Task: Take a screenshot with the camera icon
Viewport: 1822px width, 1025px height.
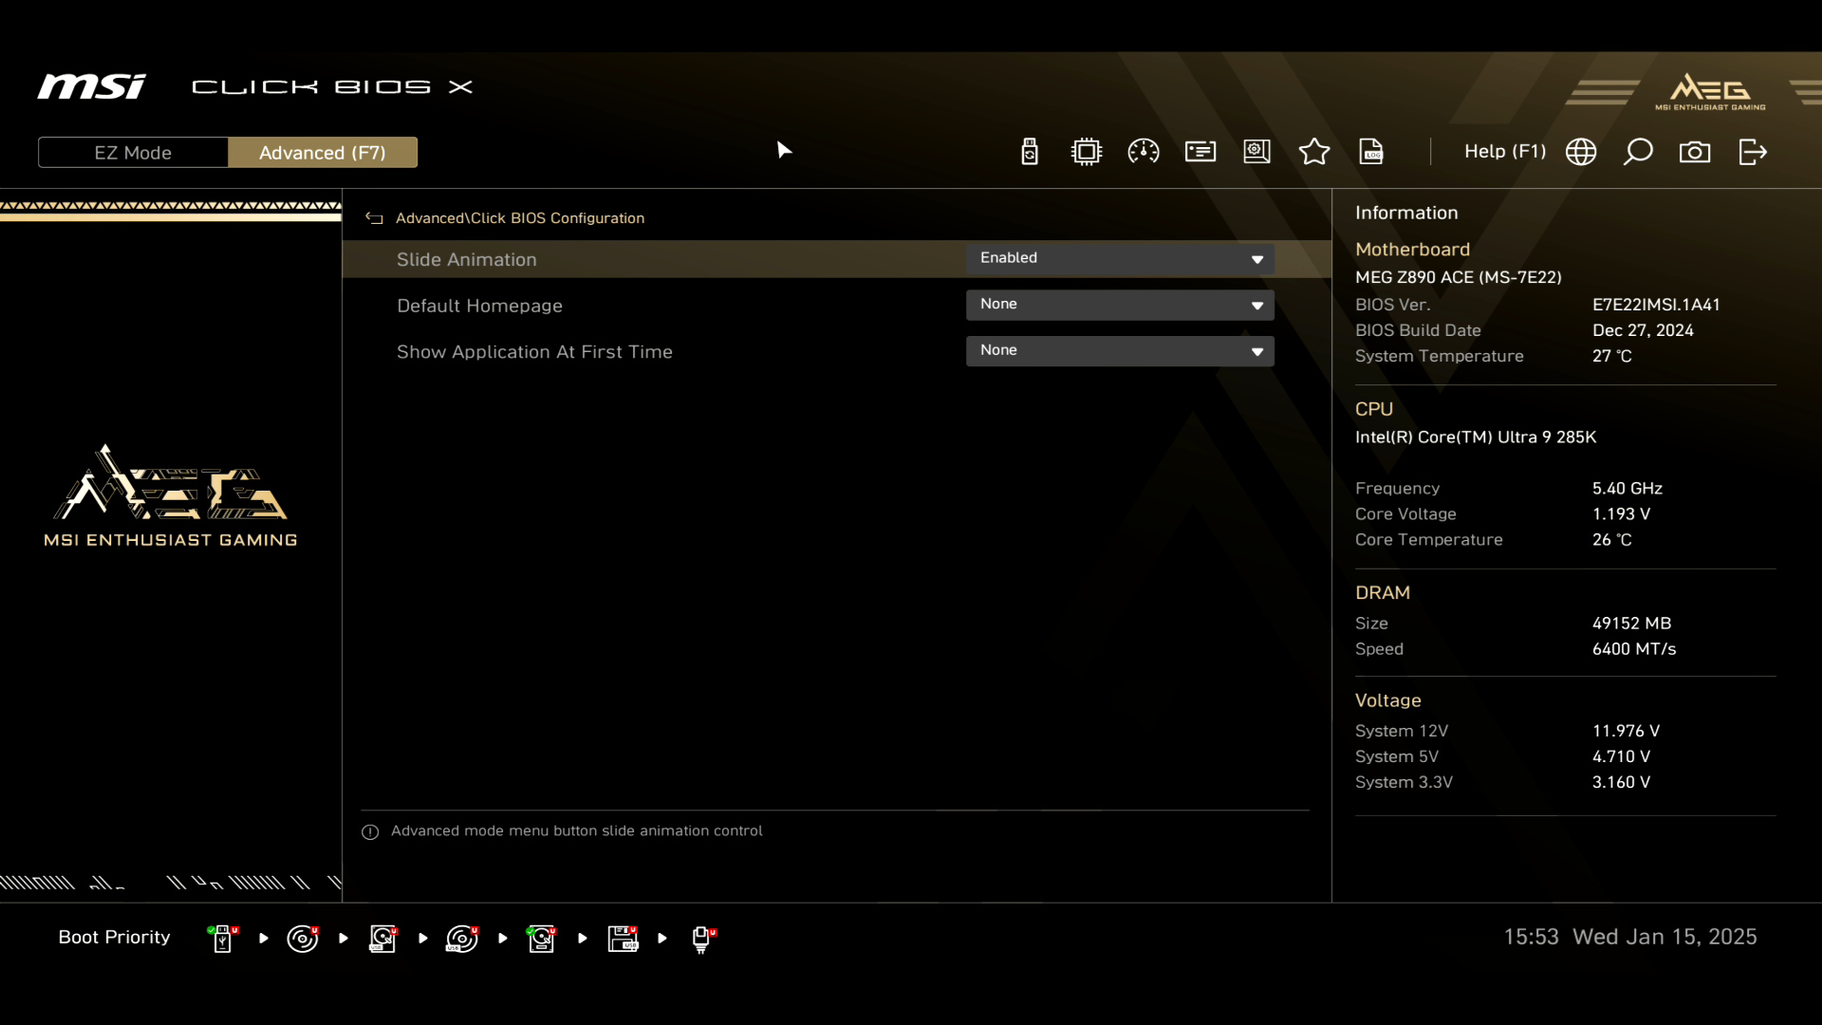Action: tap(1695, 152)
